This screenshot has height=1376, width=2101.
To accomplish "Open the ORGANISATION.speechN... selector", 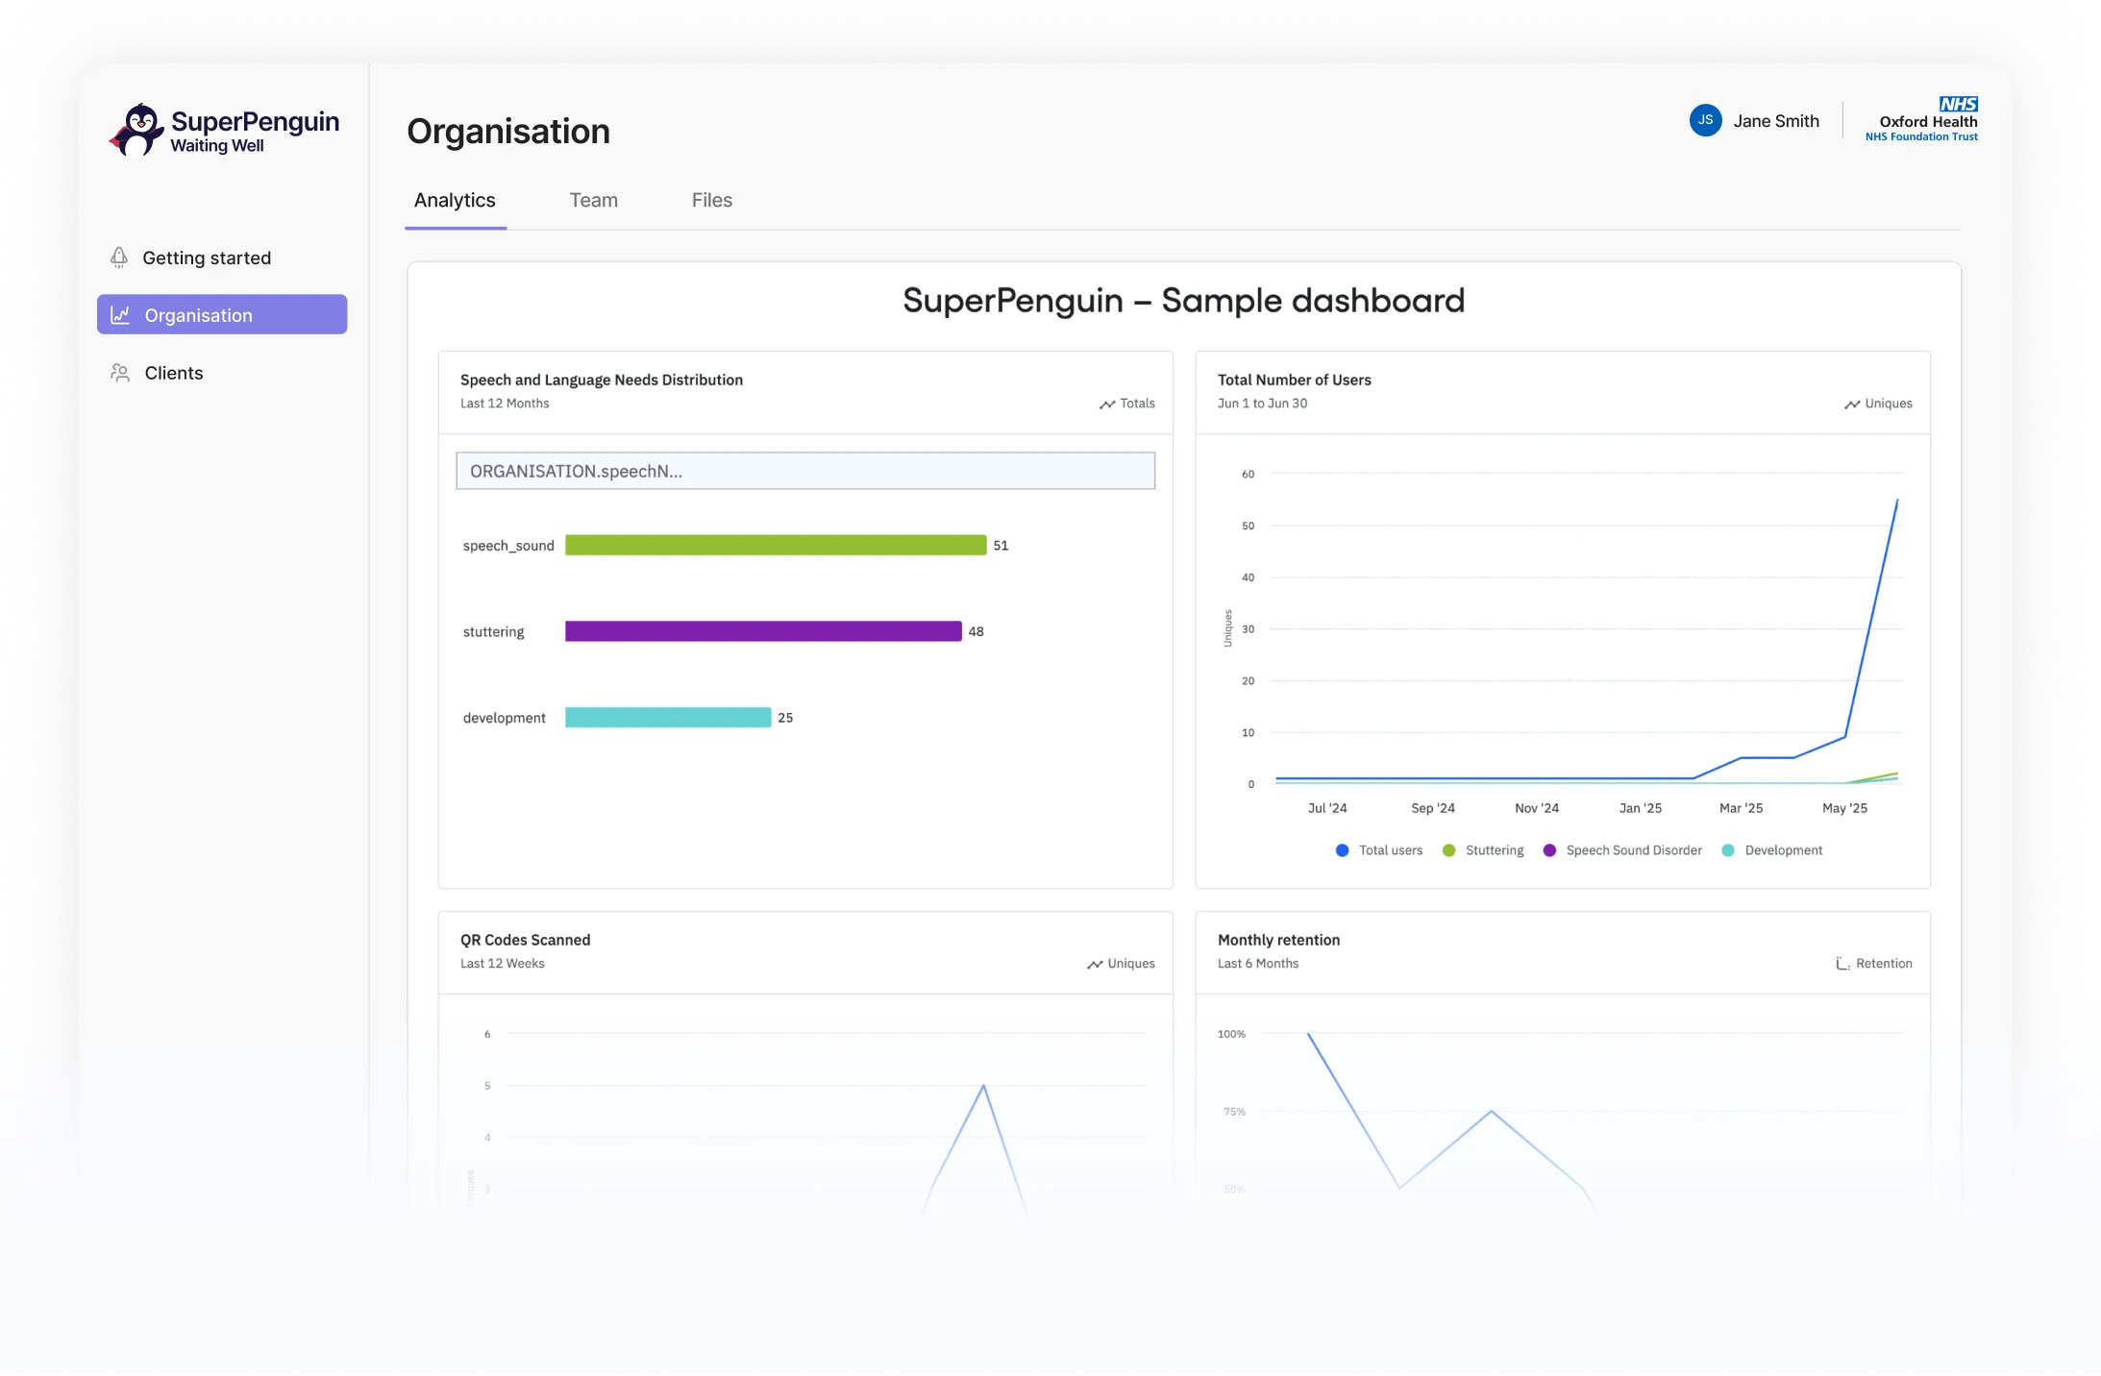I will [x=805, y=471].
